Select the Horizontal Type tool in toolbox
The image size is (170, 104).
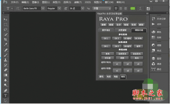[5, 96]
